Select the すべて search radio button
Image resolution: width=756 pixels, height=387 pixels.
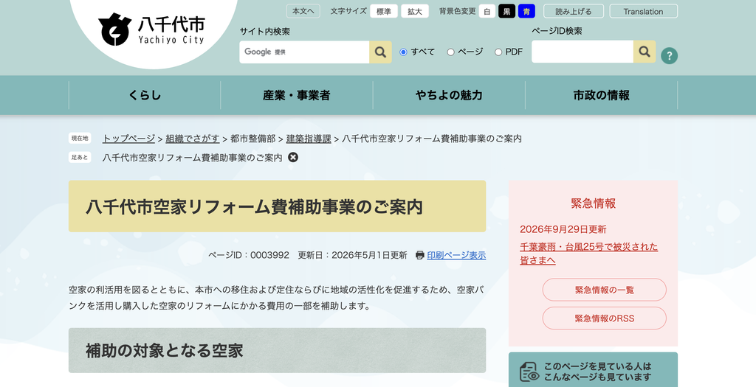point(404,52)
